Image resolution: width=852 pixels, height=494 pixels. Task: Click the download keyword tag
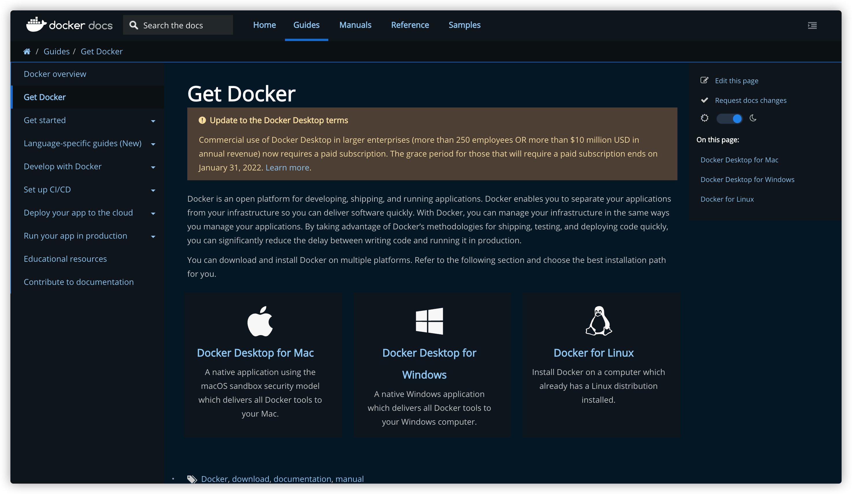pos(251,479)
